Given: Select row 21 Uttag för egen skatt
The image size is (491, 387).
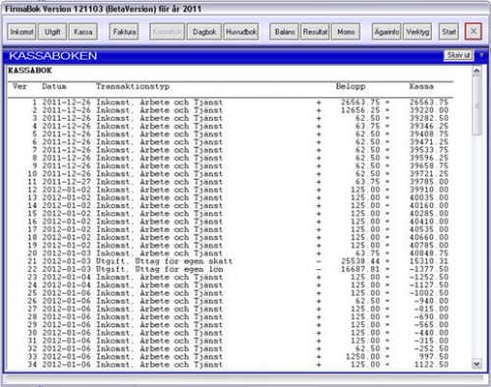Looking at the screenshot, I should pos(231,261).
